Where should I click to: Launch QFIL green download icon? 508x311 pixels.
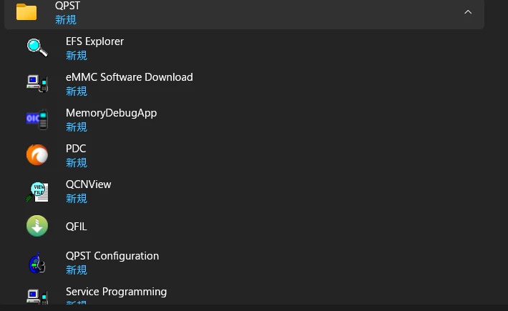pos(37,226)
